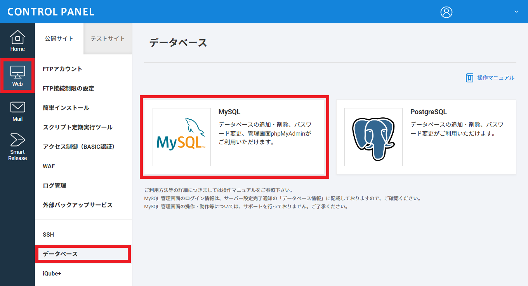Switch to the テストサイト tab
528x286 pixels.
coord(108,39)
